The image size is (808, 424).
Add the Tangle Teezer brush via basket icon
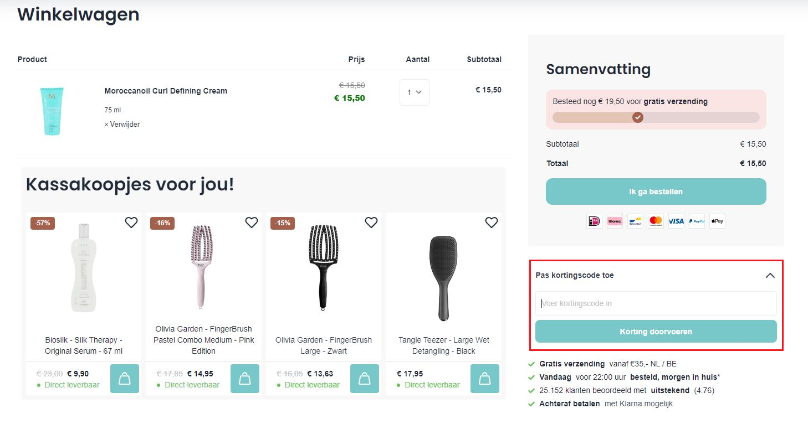(485, 379)
